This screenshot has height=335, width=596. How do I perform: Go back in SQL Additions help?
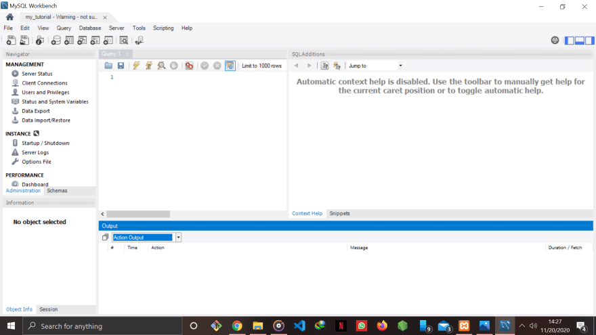(x=297, y=66)
